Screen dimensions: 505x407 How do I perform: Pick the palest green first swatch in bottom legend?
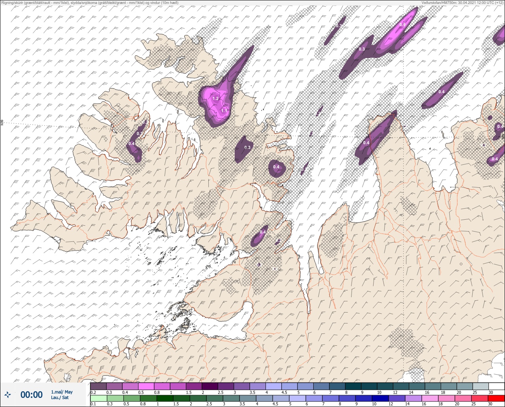click(x=98, y=398)
